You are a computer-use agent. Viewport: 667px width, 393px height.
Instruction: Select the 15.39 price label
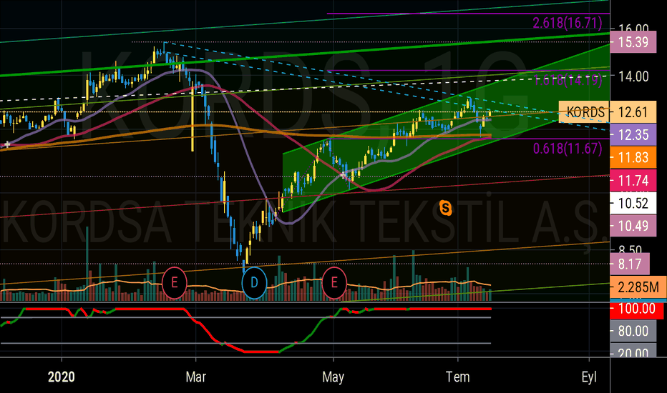pyautogui.click(x=633, y=42)
